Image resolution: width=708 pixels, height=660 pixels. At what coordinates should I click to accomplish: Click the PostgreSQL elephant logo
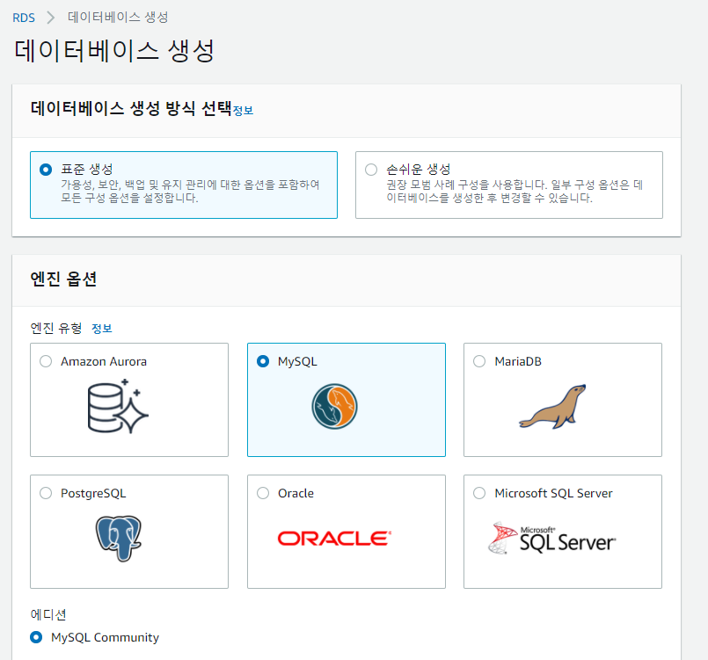[119, 538]
